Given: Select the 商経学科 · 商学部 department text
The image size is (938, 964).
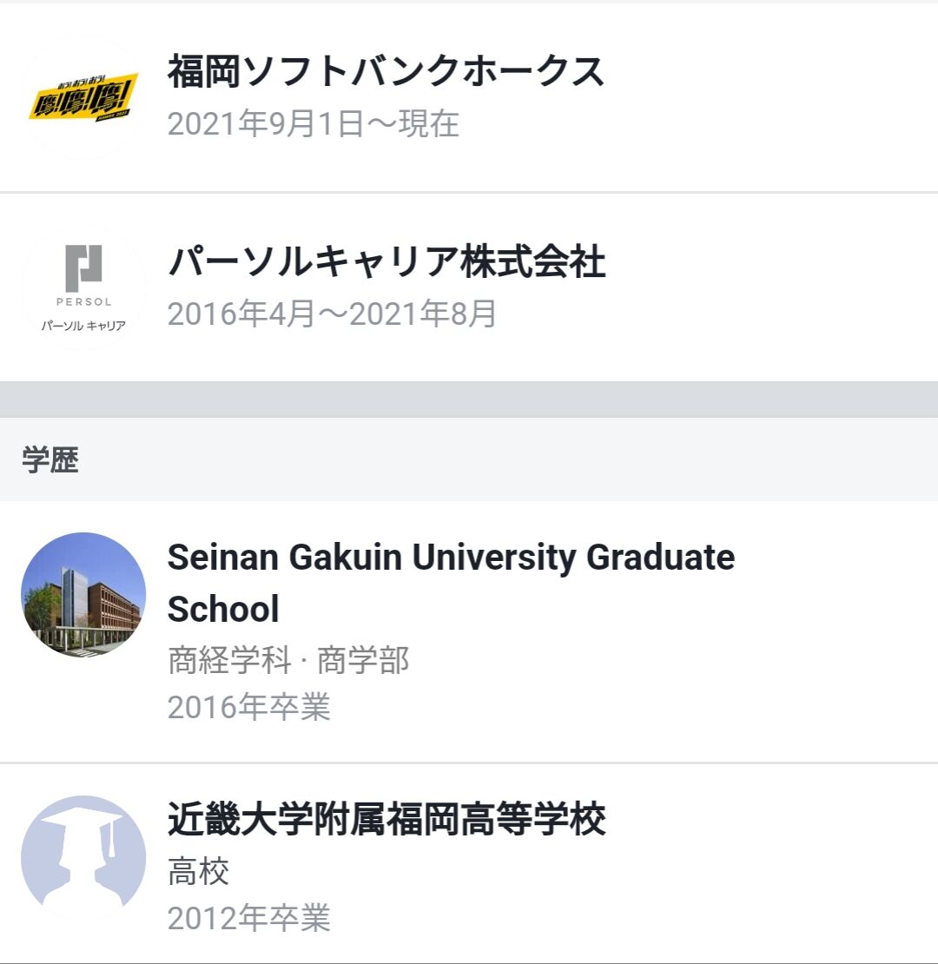Looking at the screenshot, I should [287, 661].
